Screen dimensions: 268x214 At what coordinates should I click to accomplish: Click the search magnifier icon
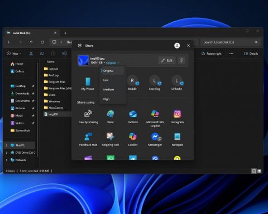(256, 42)
